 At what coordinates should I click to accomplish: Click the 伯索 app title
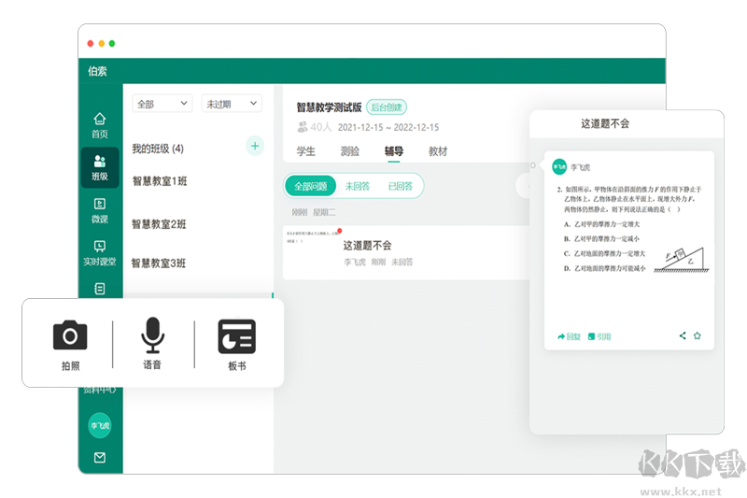click(97, 72)
